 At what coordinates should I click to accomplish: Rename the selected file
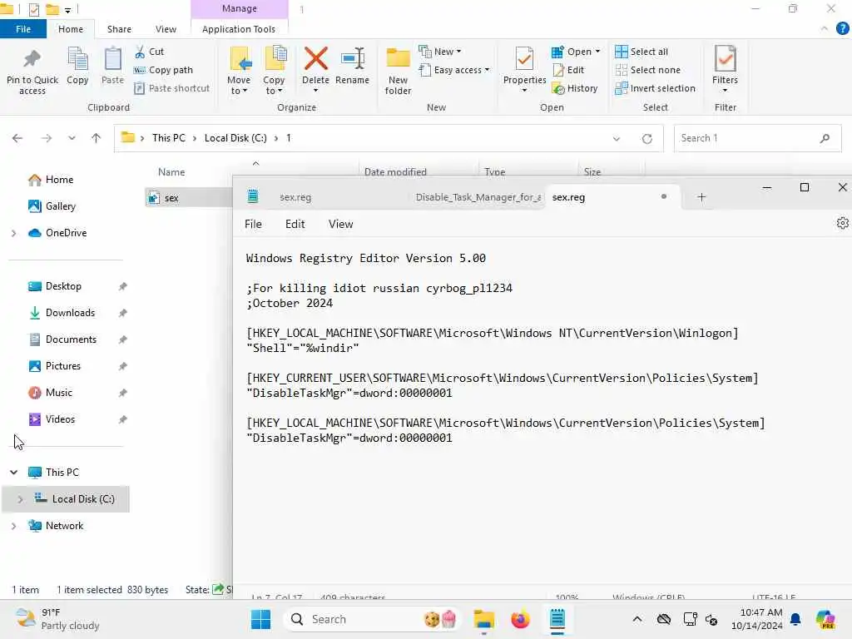point(352,67)
